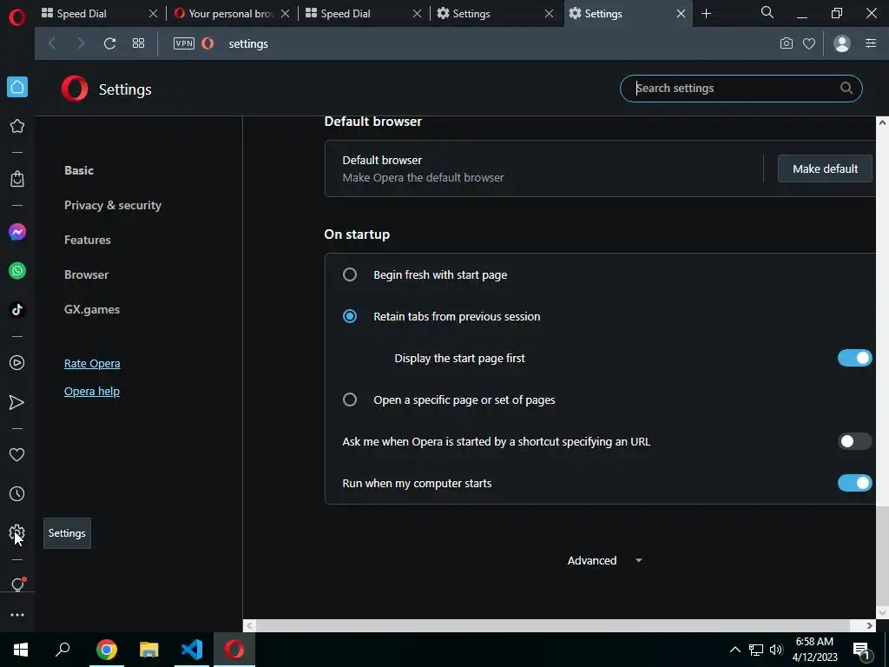Go back with the back arrow
This screenshot has width=889, height=667.
pos(51,43)
